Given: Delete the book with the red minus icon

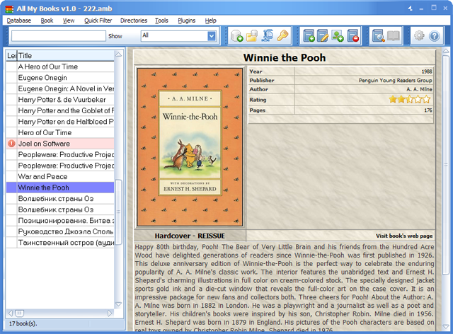Looking at the screenshot, I should pos(352,36).
